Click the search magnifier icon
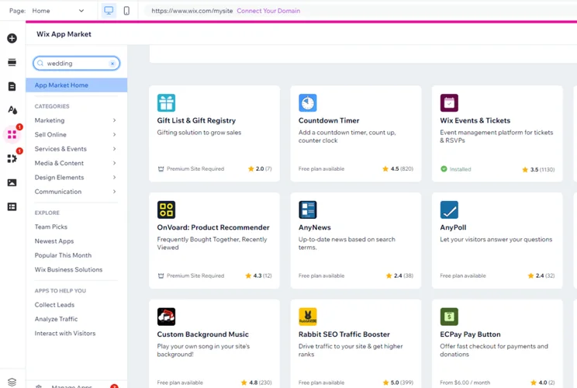 click(x=40, y=64)
